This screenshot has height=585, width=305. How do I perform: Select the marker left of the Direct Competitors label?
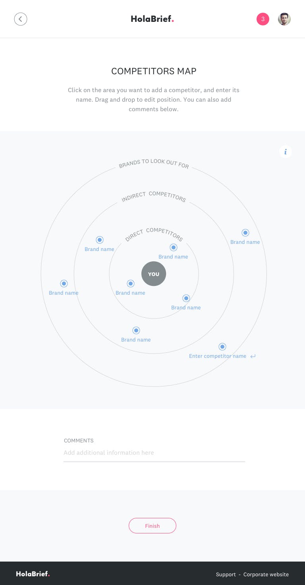100,240
